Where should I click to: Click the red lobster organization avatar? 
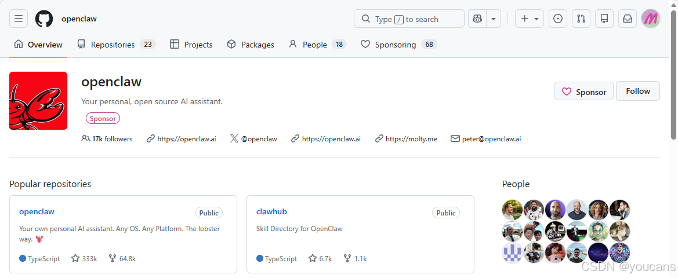pyautogui.click(x=38, y=101)
